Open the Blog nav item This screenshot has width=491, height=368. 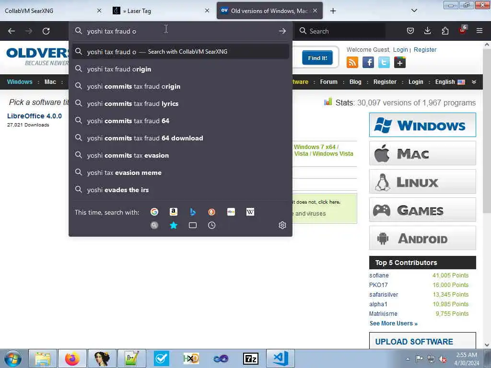point(355,81)
